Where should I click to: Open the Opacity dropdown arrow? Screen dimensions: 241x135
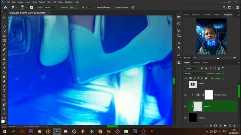click(222, 73)
